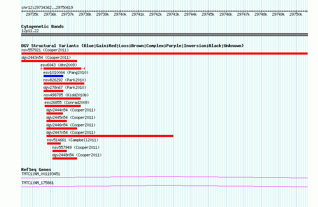Click ruler position 29738k
This screenshot has height=207, width=318.
tap(85, 14)
